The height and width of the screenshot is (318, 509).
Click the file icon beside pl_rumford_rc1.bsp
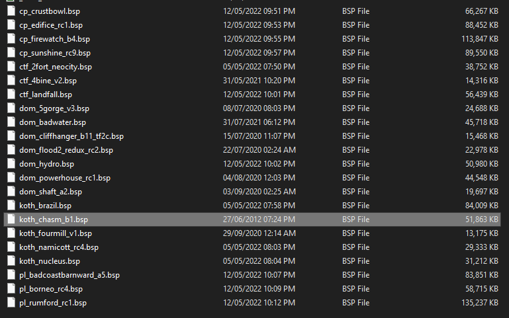(11, 302)
